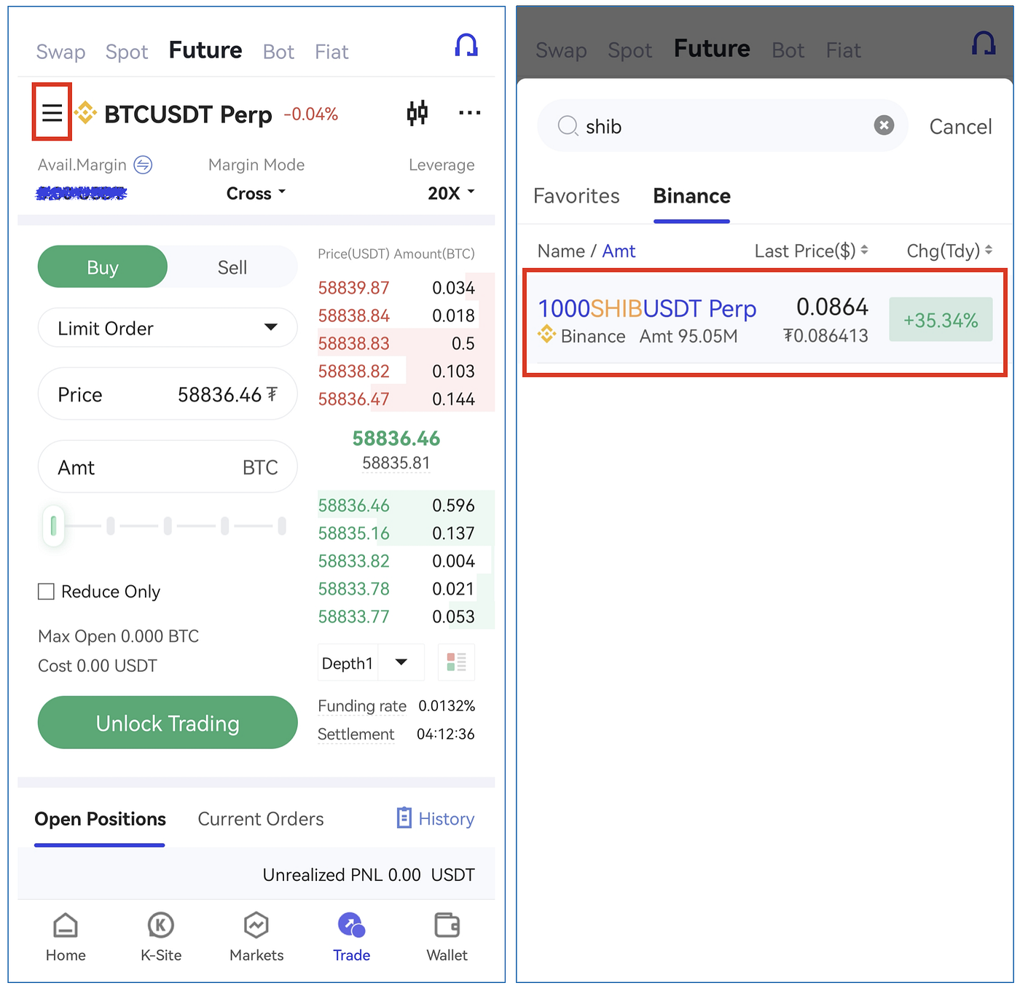
Task: Click the Binance logo next to BTCUSDT Perp
Action: pyautogui.click(x=85, y=113)
